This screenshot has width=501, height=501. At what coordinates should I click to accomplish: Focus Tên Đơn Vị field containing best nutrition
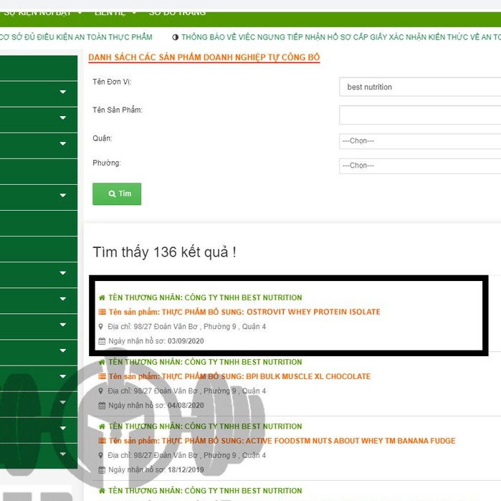[420, 87]
